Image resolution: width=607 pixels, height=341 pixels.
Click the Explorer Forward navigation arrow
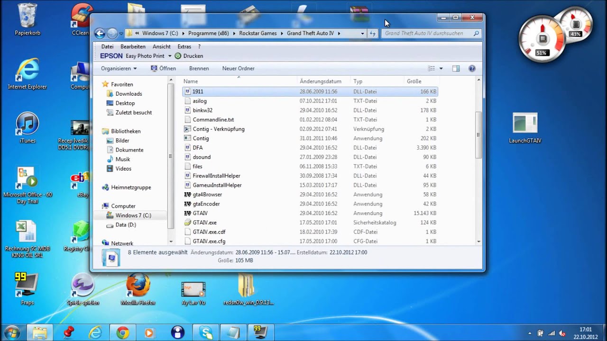click(x=112, y=33)
